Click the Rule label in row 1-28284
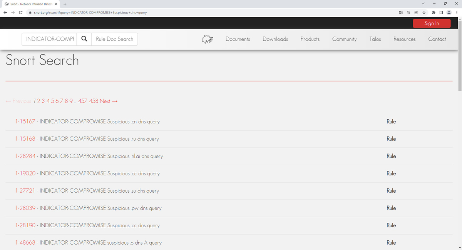 [x=391, y=156]
